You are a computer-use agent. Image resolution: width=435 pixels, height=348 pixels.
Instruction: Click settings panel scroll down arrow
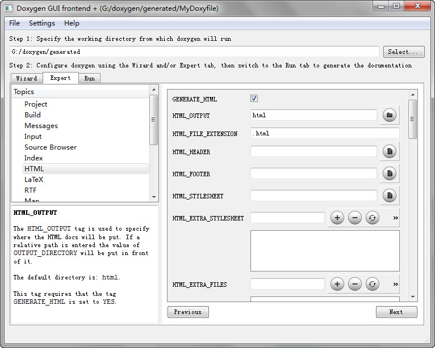[413, 297]
